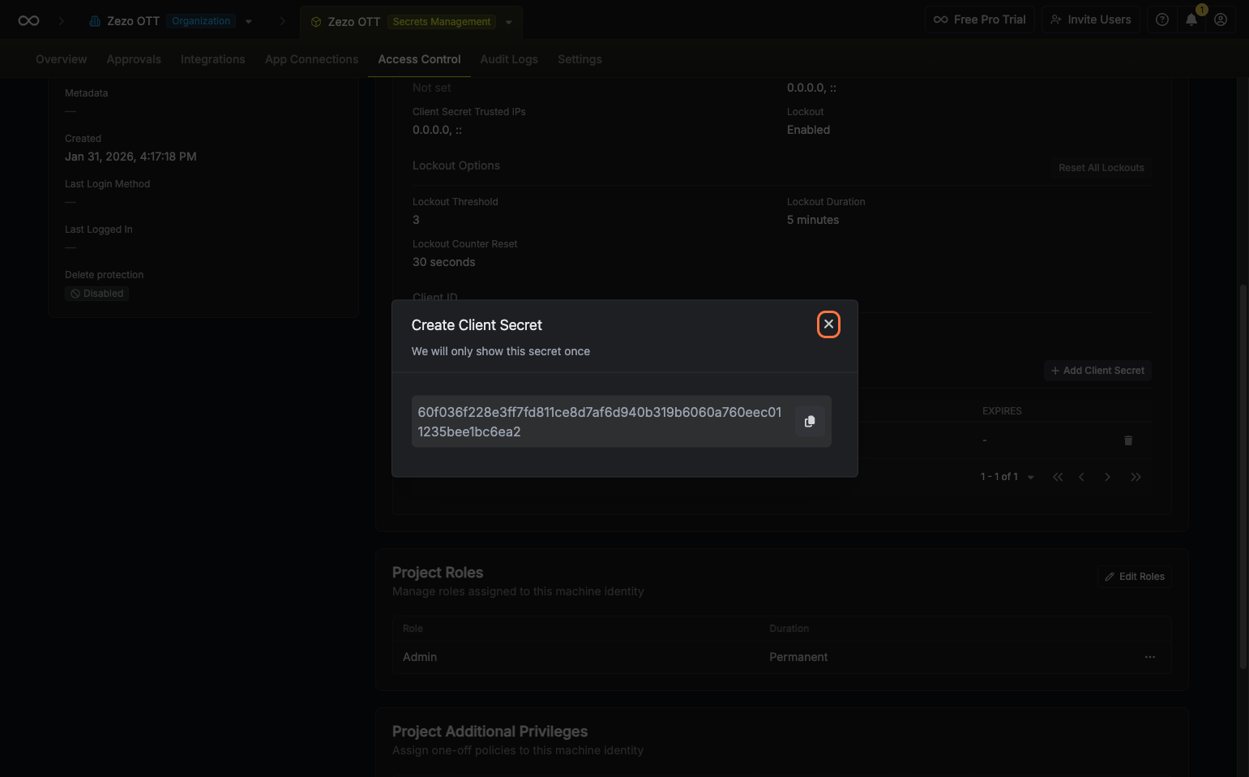Switch to the Audit Logs tab

tap(508, 59)
